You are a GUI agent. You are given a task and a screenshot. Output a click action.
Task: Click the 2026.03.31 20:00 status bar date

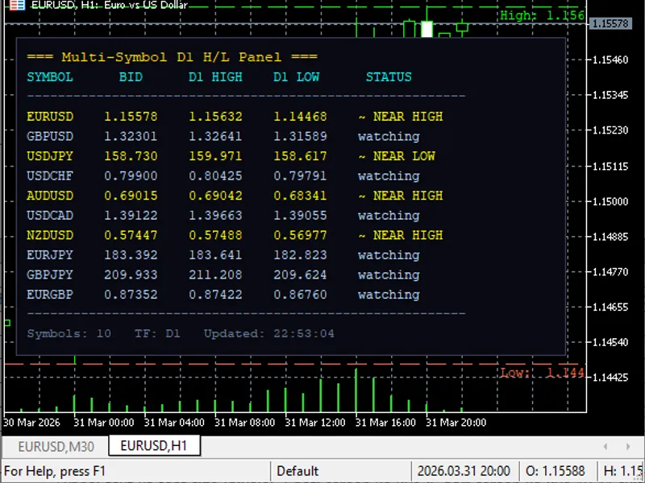tap(464, 471)
